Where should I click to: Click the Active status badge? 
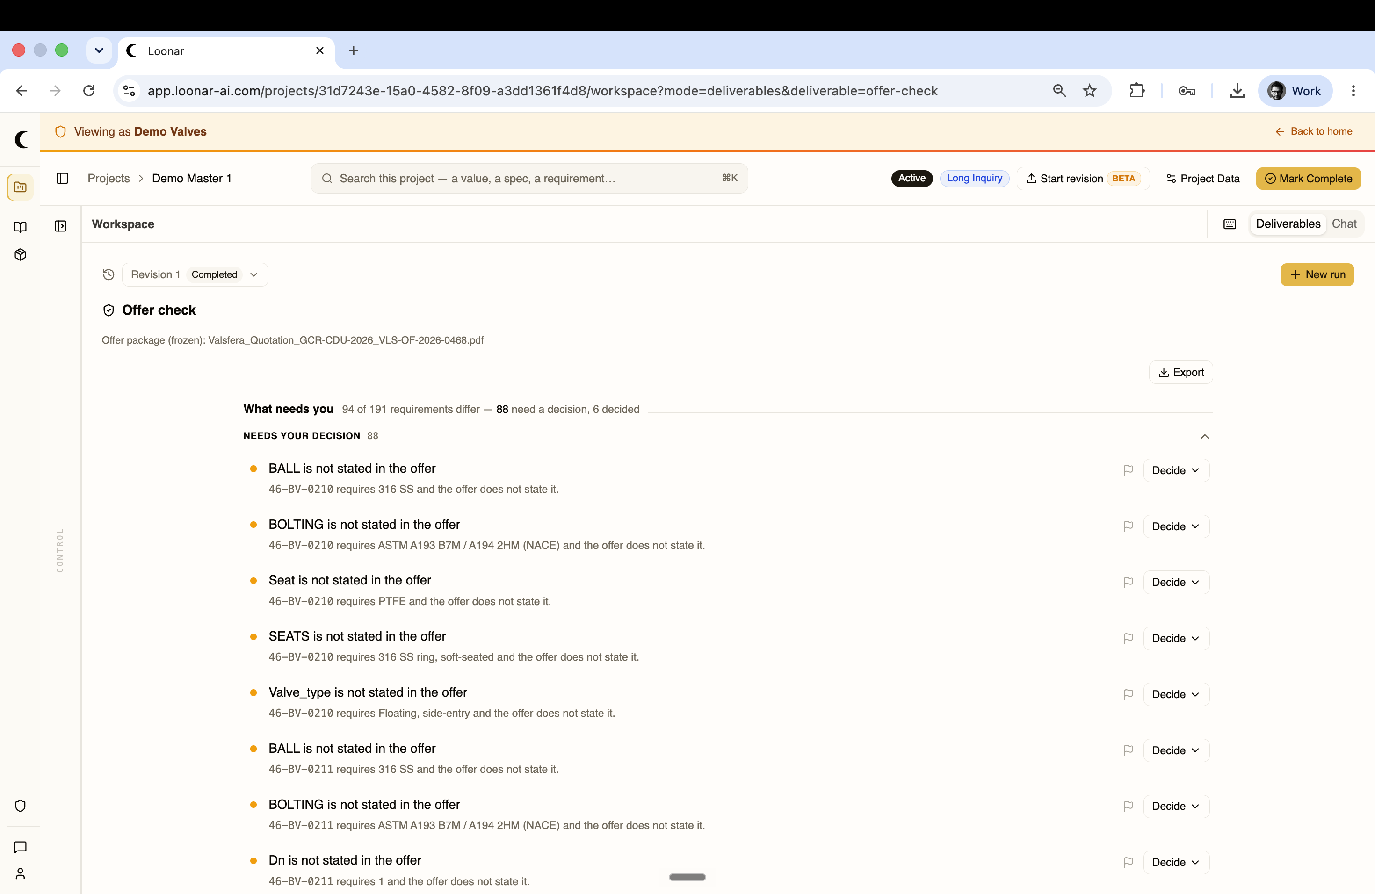point(912,179)
